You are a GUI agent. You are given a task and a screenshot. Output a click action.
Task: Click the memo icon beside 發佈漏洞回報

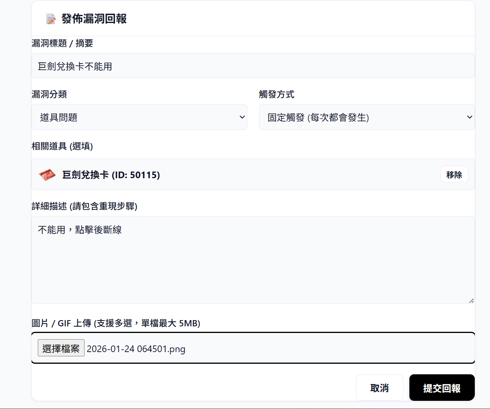51,19
